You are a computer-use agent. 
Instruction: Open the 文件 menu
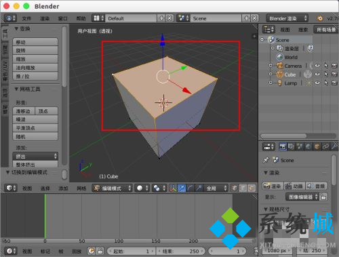26,18
